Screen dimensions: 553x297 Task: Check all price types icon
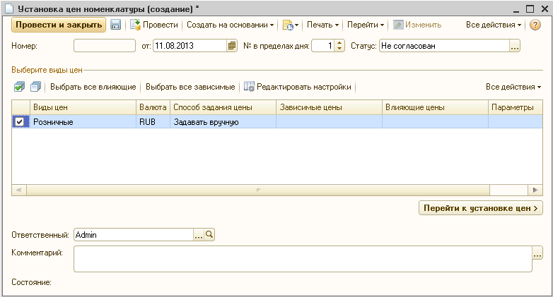click(19, 87)
